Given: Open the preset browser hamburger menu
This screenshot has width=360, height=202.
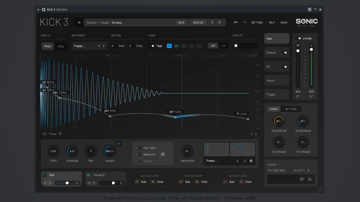Looking at the screenshot, I should coord(79,23).
